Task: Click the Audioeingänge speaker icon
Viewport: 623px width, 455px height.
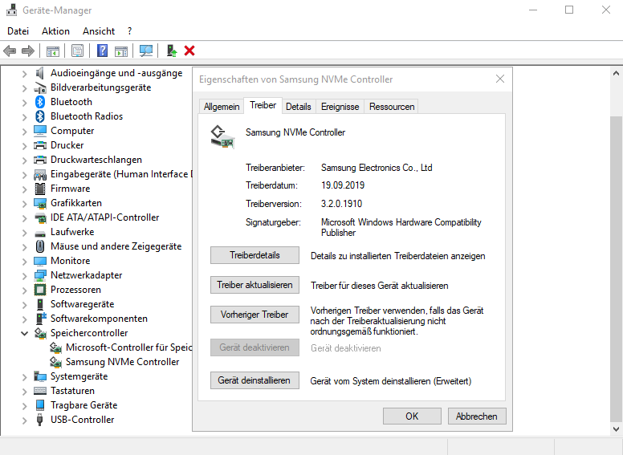Action: (x=39, y=73)
